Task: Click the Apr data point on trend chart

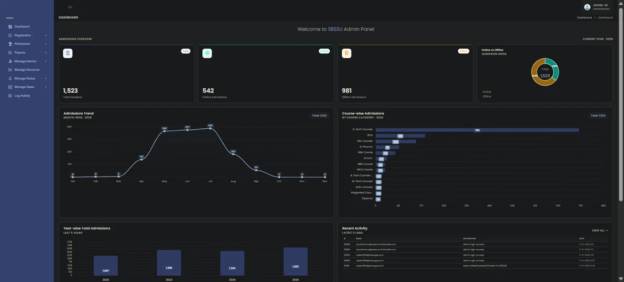Action: [141, 159]
